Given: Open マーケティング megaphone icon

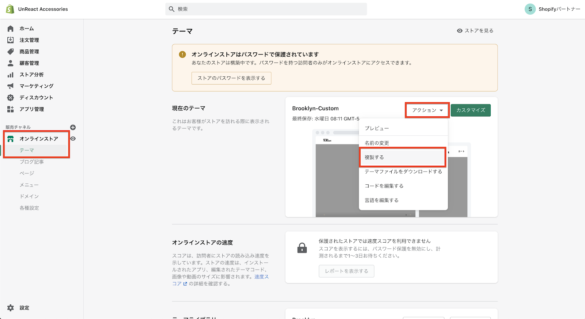Looking at the screenshot, I should (x=11, y=86).
